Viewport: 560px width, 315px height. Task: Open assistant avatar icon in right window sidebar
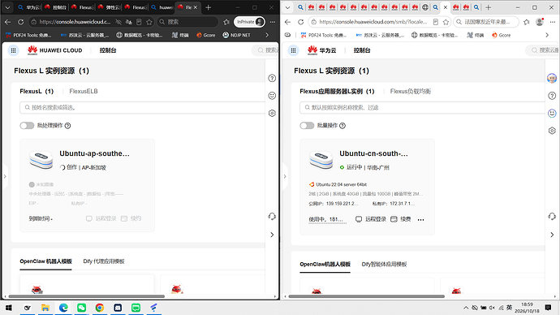(x=552, y=78)
